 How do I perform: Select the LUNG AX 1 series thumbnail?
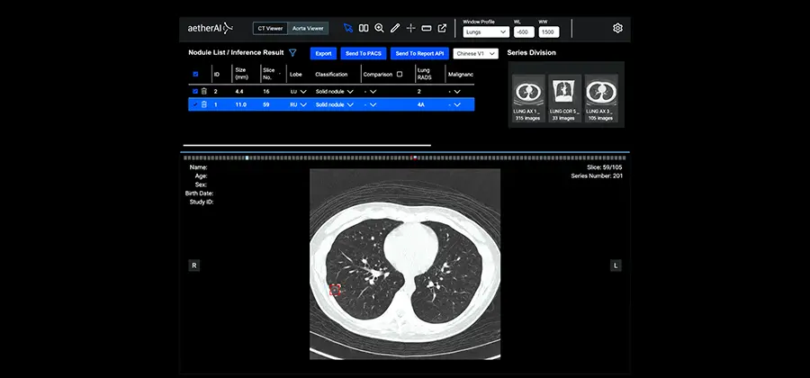tap(528, 98)
